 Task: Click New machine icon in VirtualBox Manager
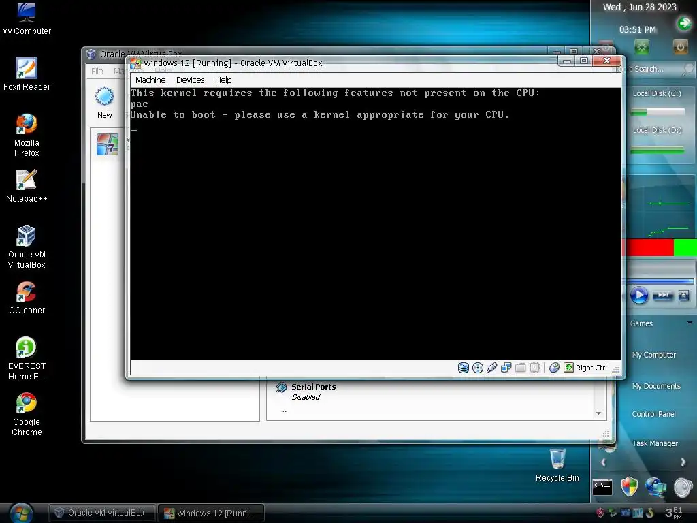104,102
